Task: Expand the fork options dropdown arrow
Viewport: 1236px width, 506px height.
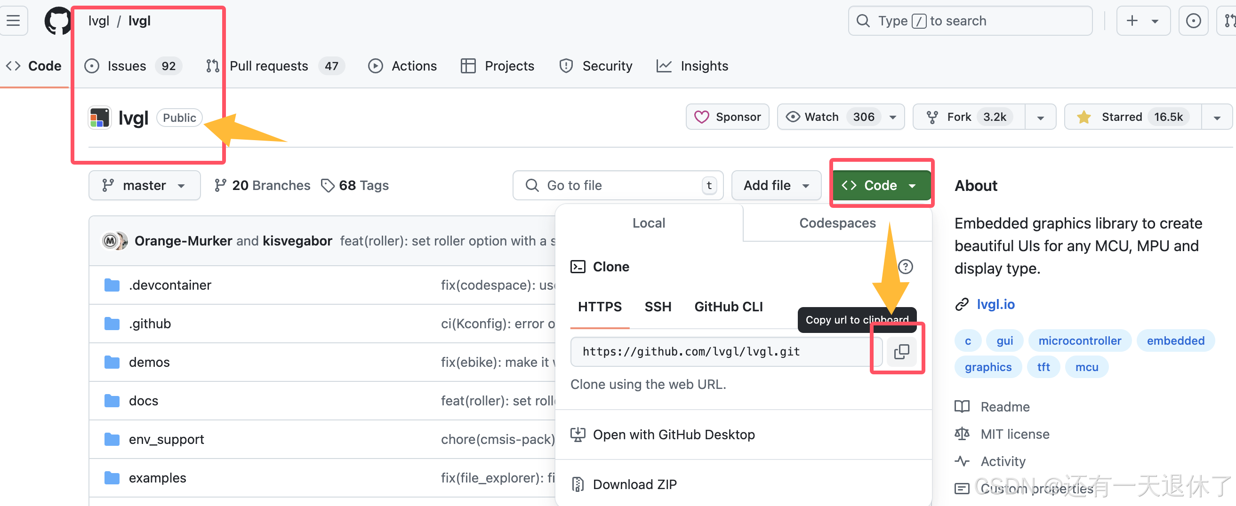Action: coord(1040,118)
